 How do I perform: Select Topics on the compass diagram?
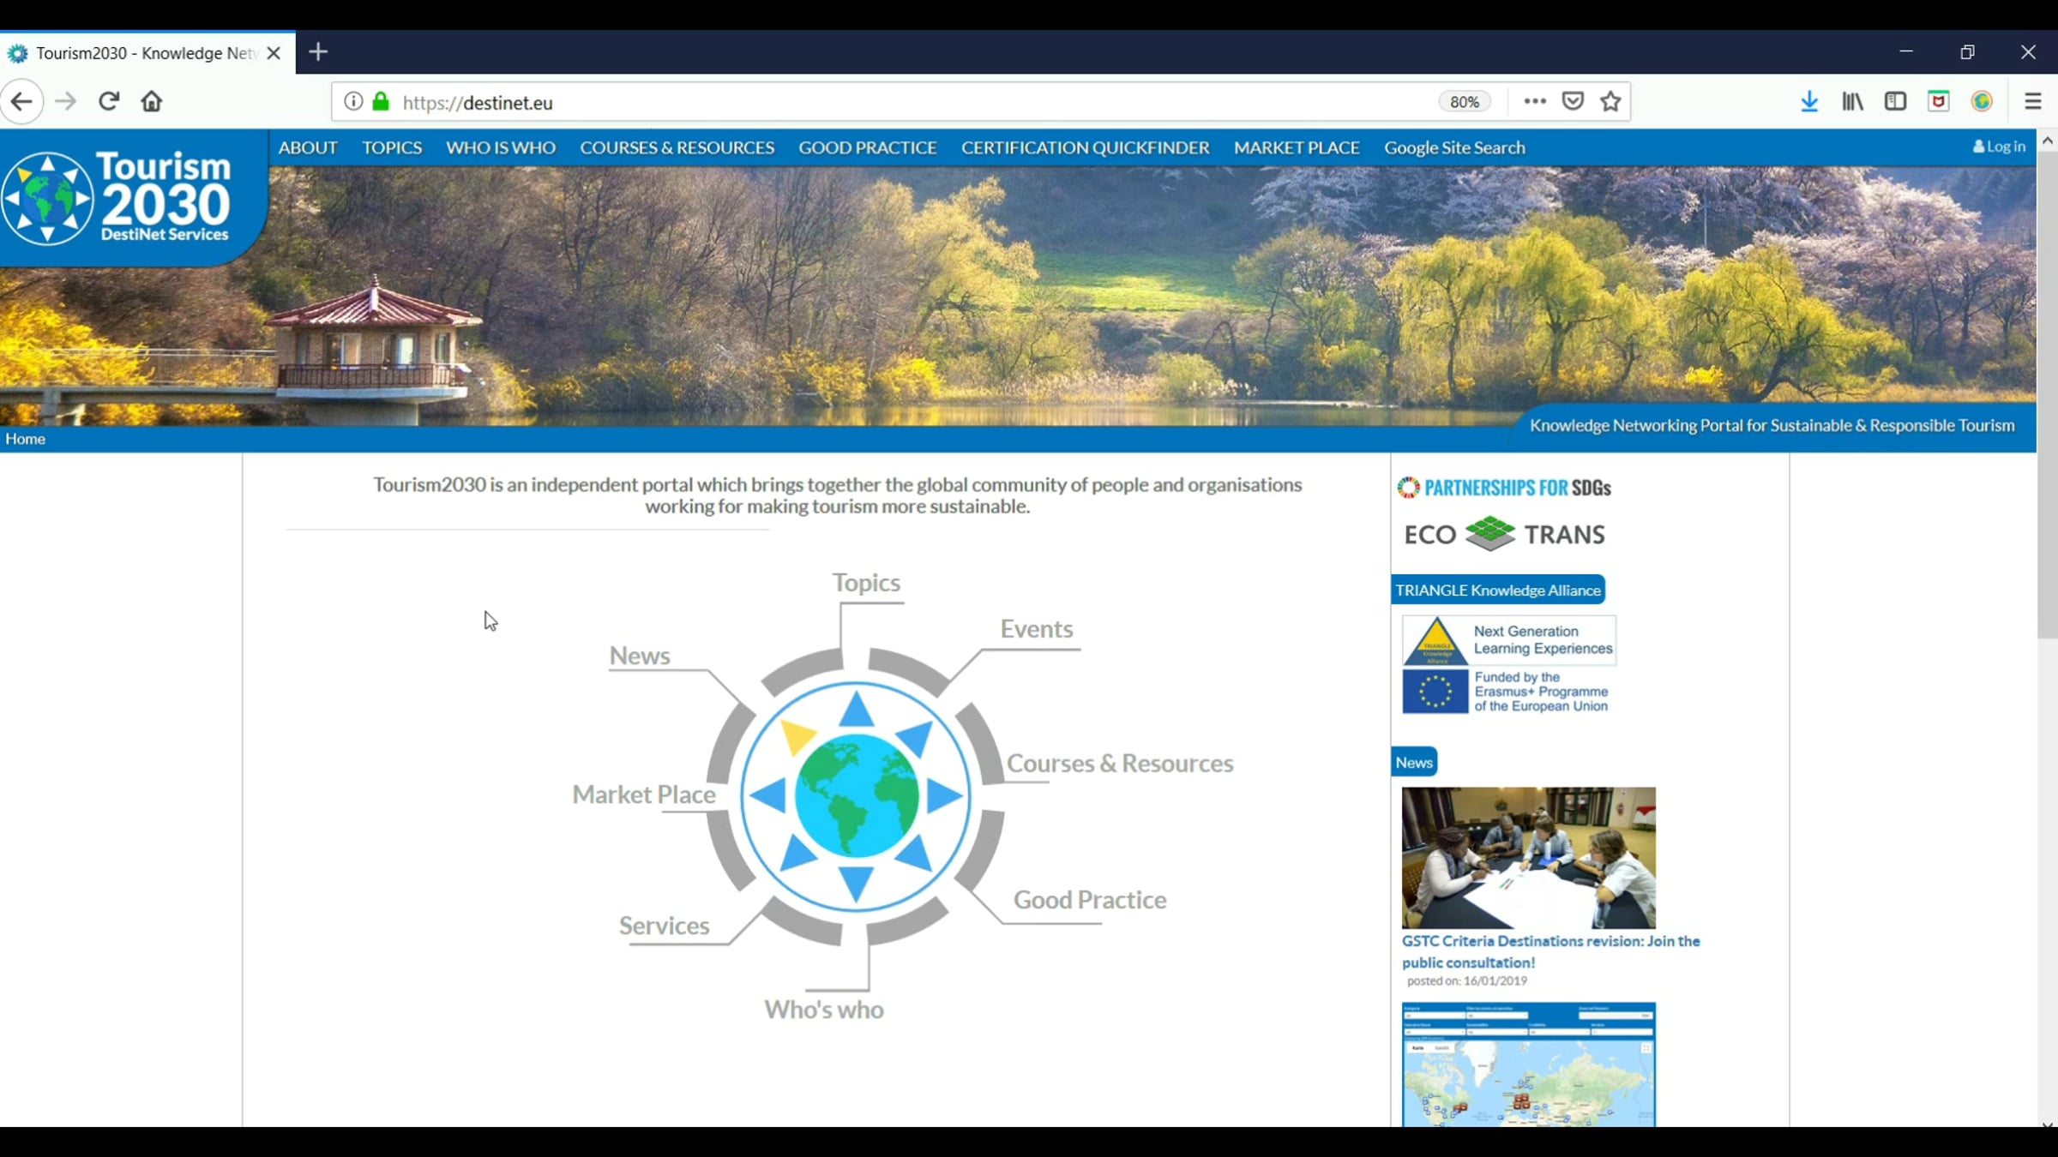coord(866,583)
